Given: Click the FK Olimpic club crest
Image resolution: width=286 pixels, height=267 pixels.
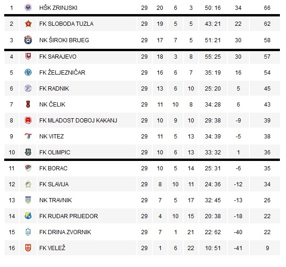Looking at the screenshot, I should [28, 152].
